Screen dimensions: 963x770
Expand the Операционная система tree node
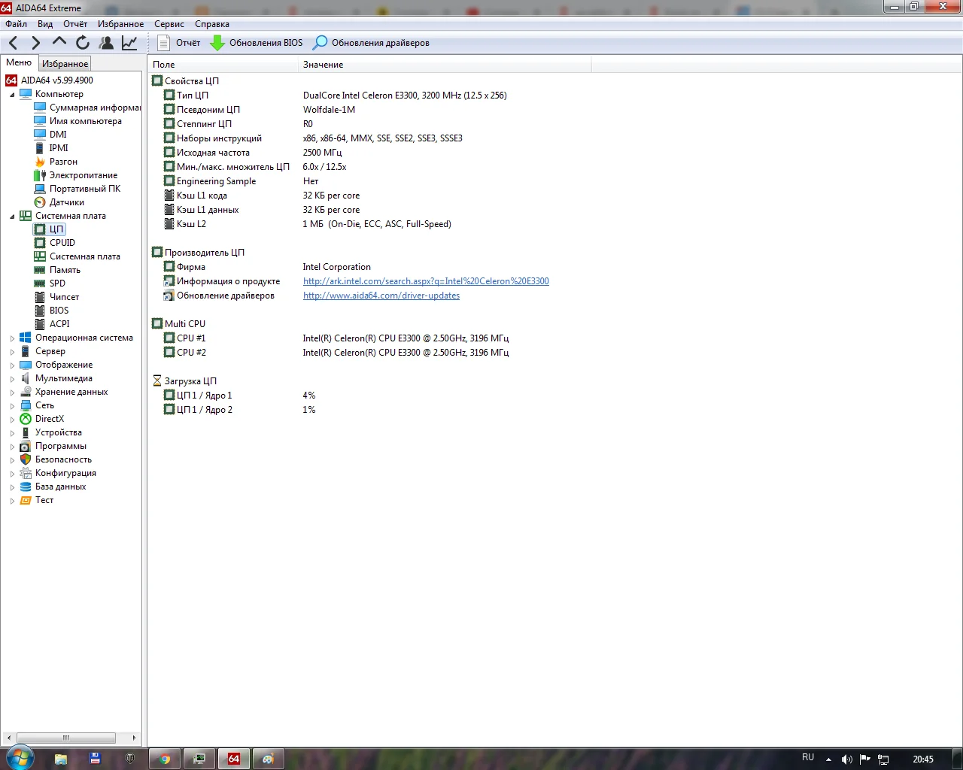(12, 338)
